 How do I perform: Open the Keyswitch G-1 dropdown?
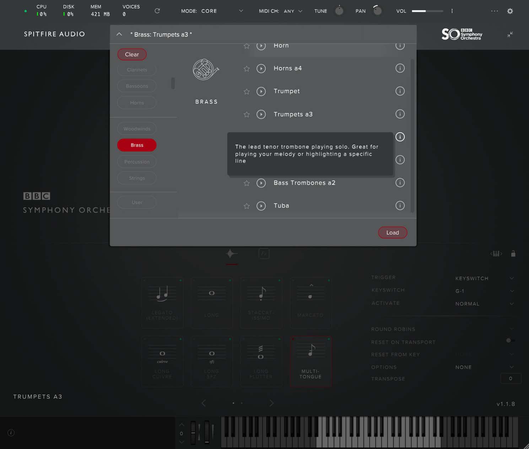pyautogui.click(x=485, y=291)
